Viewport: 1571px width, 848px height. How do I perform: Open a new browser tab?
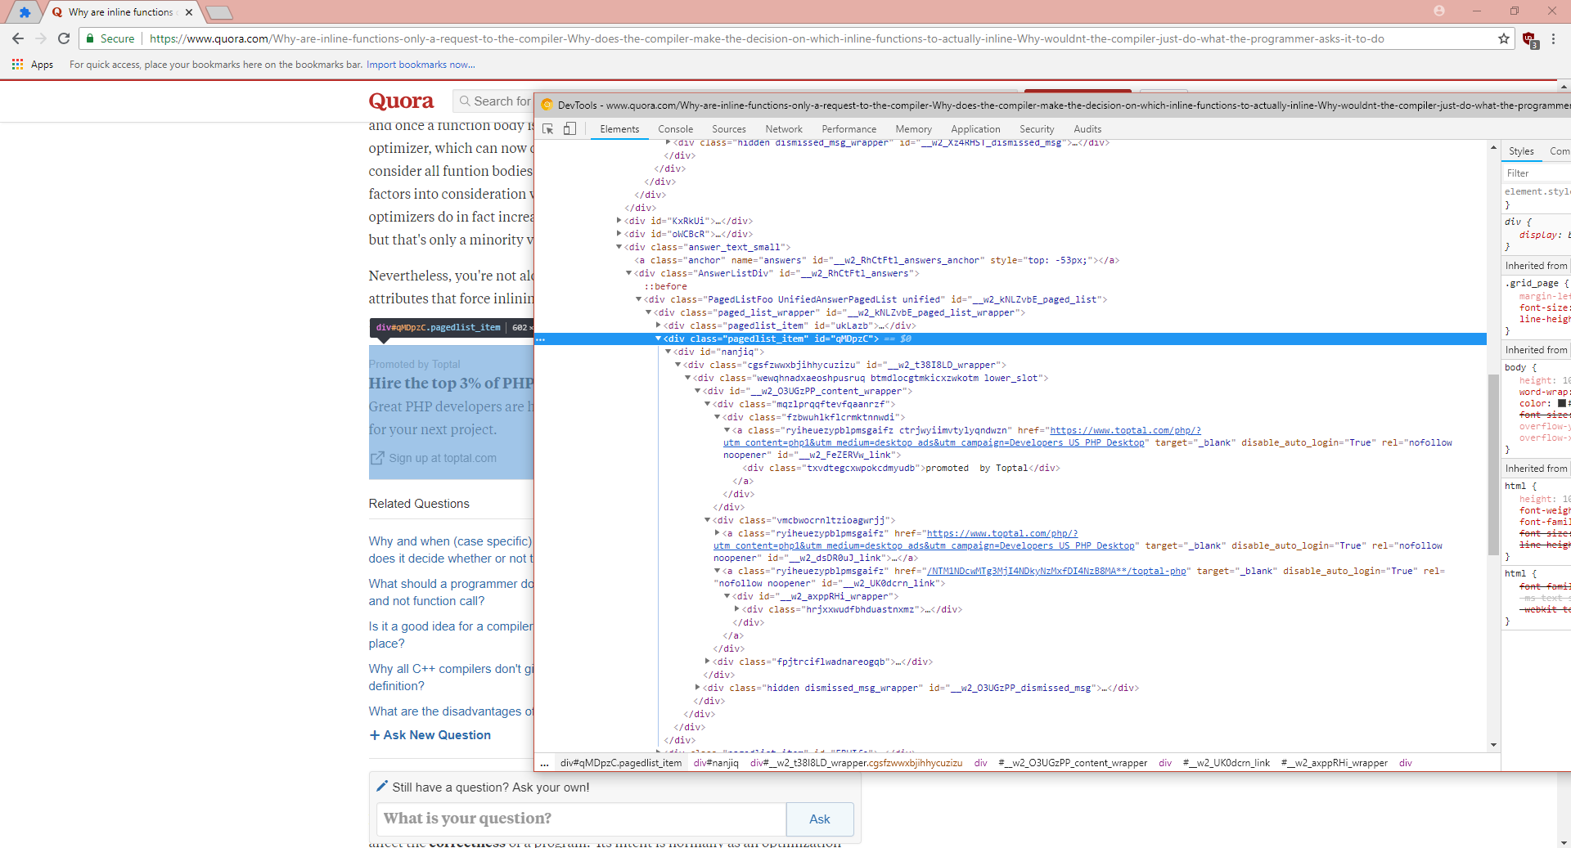[218, 12]
